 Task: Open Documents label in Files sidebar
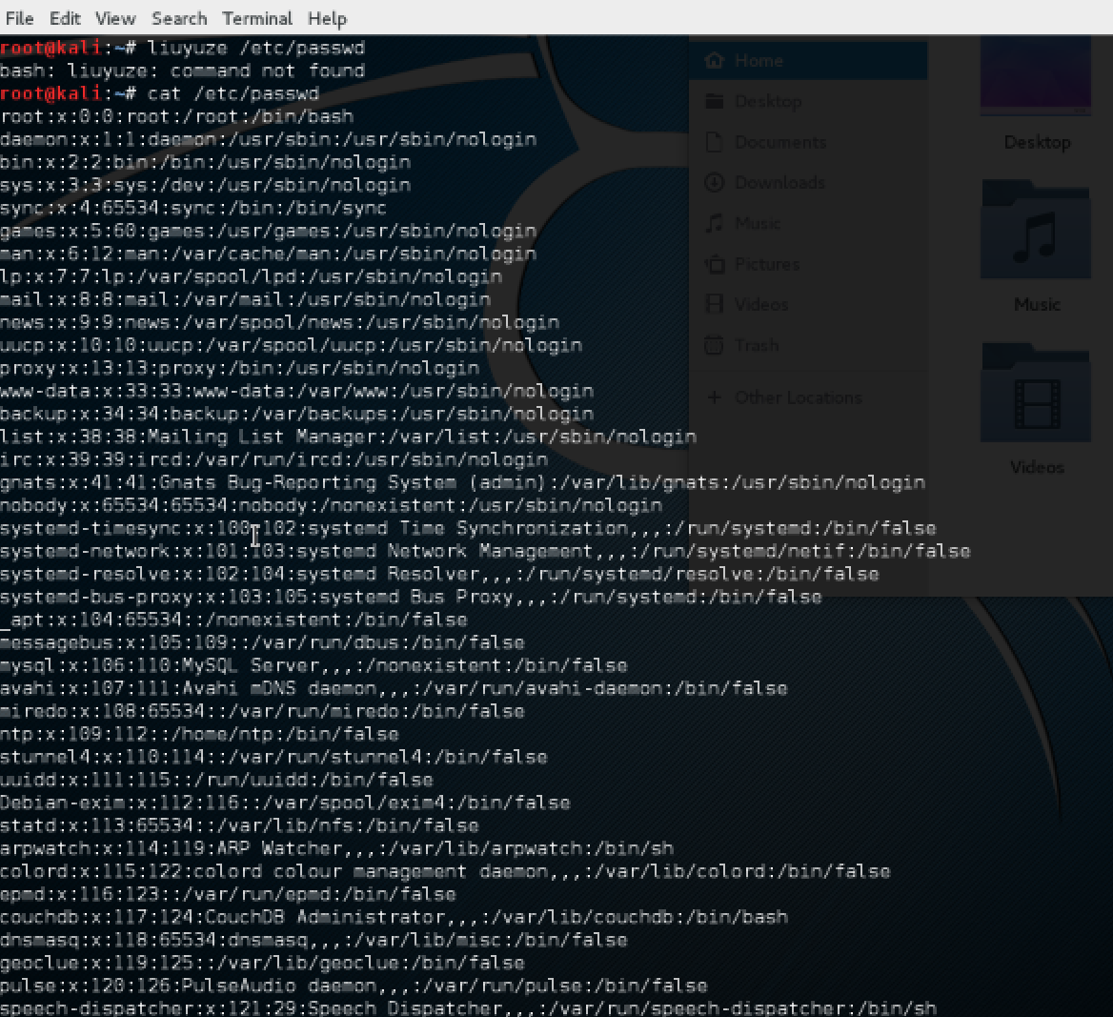780,142
